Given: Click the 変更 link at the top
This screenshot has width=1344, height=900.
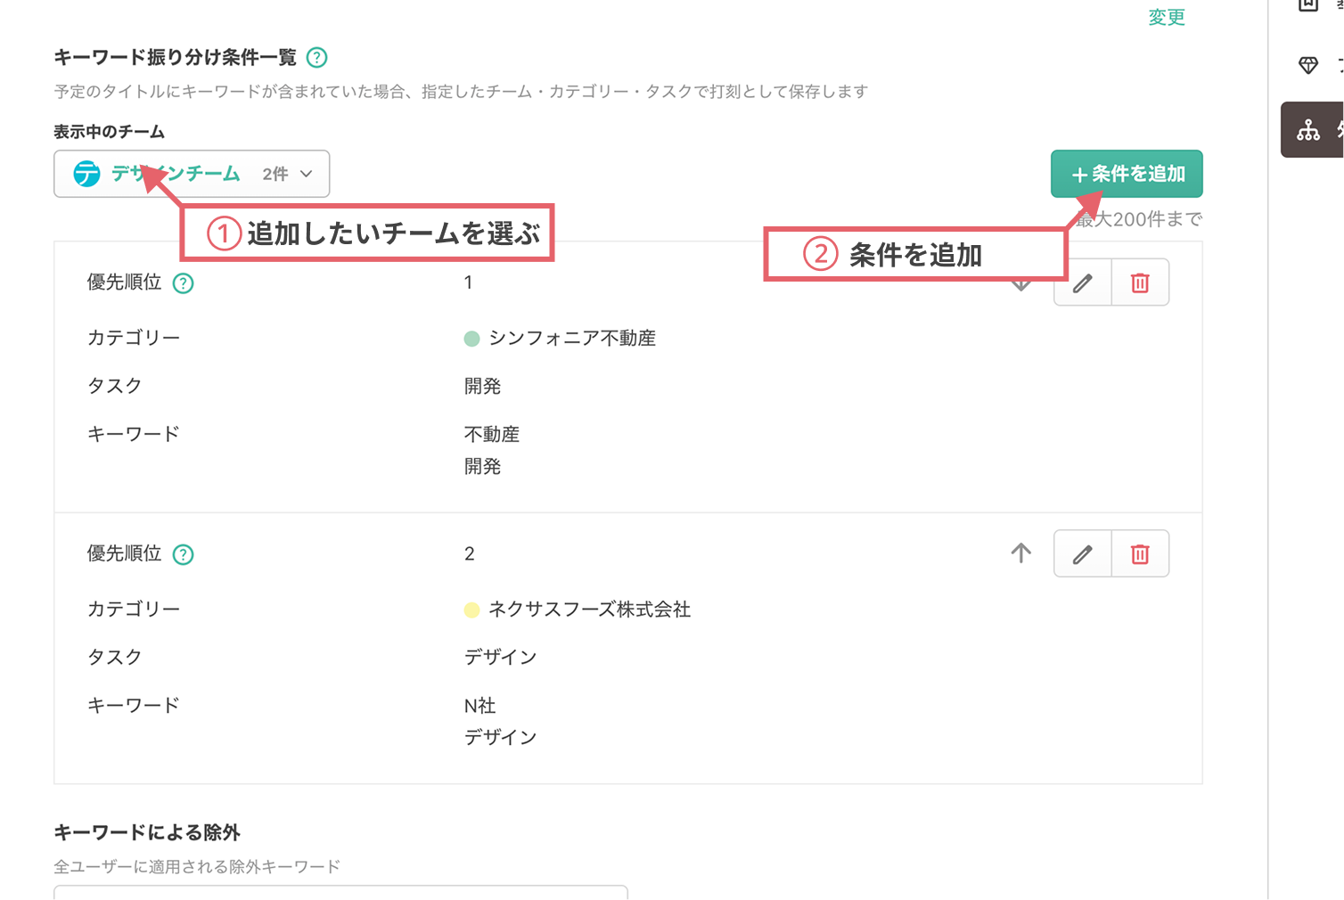Looking at the screenshot, I should pyautogui.click(x=1166, y=17).
